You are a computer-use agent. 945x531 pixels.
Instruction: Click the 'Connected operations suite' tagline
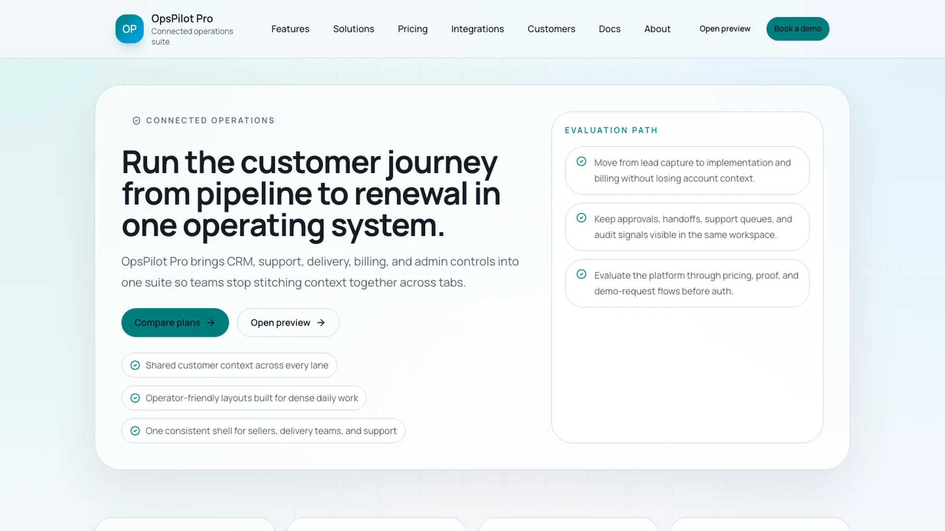[192, 36]
